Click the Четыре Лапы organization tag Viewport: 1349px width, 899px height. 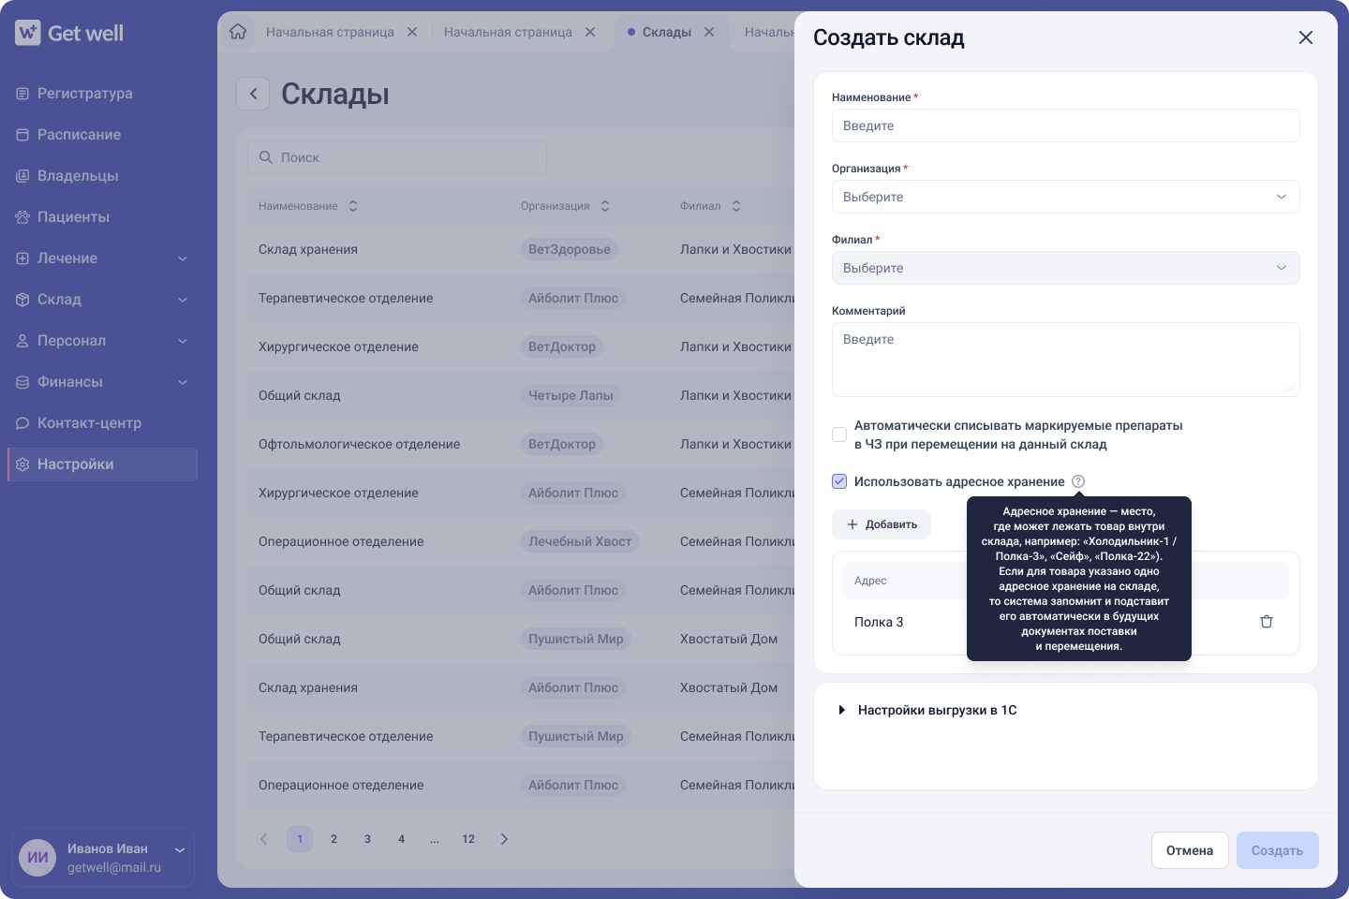(x=571, y=395)
